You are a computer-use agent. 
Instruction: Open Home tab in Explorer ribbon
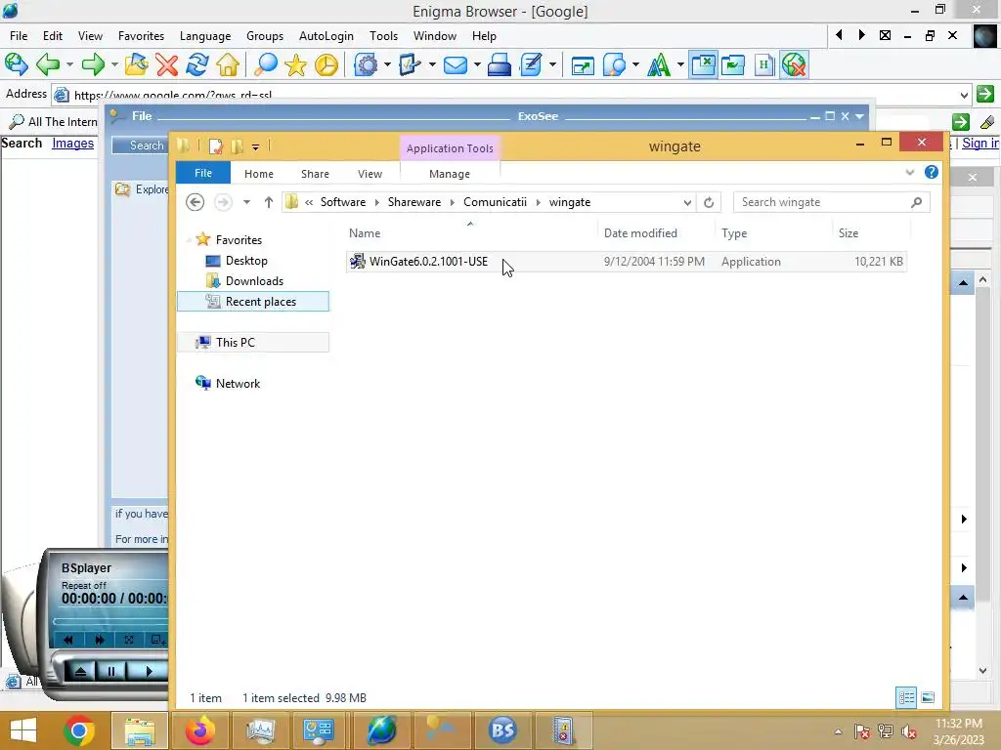tap(258, 174)
